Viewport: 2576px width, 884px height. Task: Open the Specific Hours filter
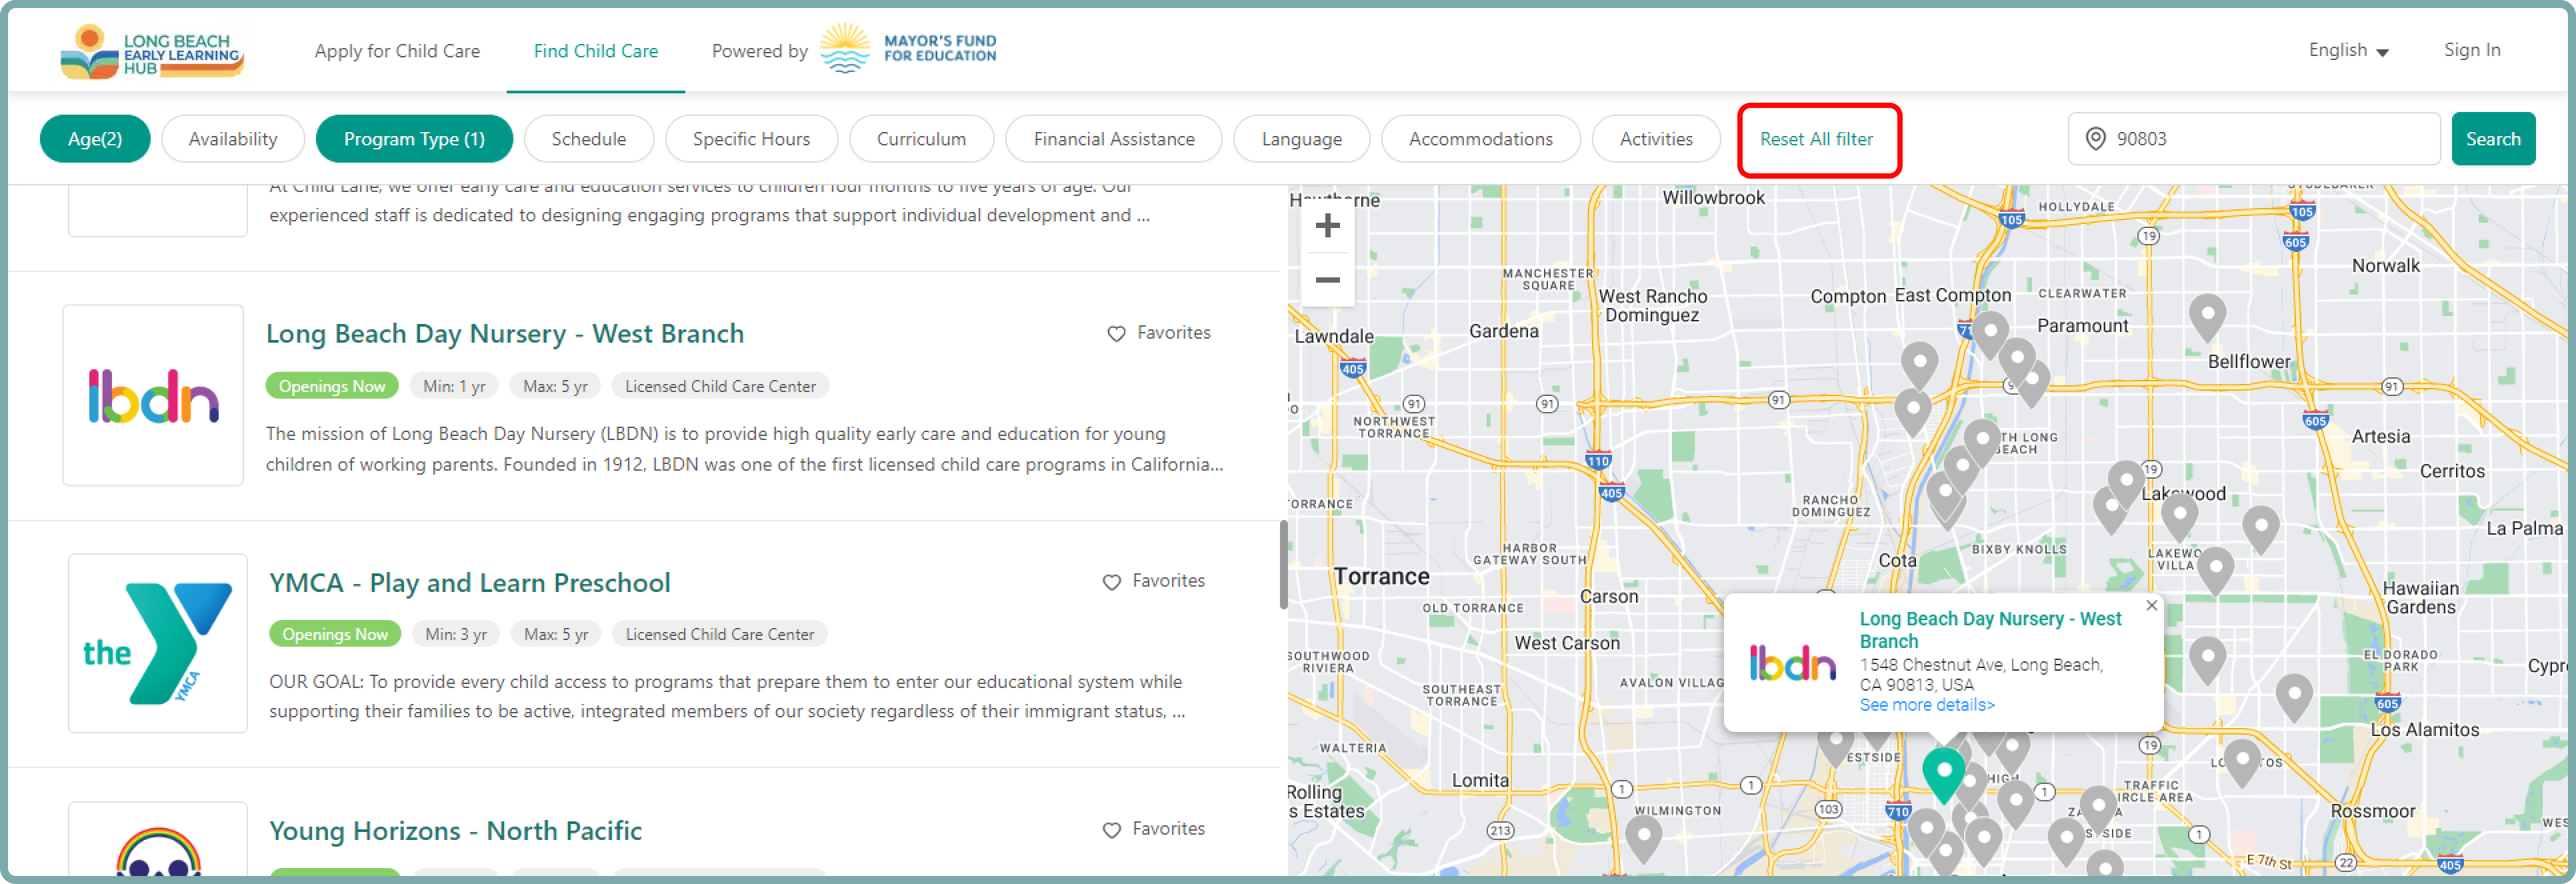[751, 139]
